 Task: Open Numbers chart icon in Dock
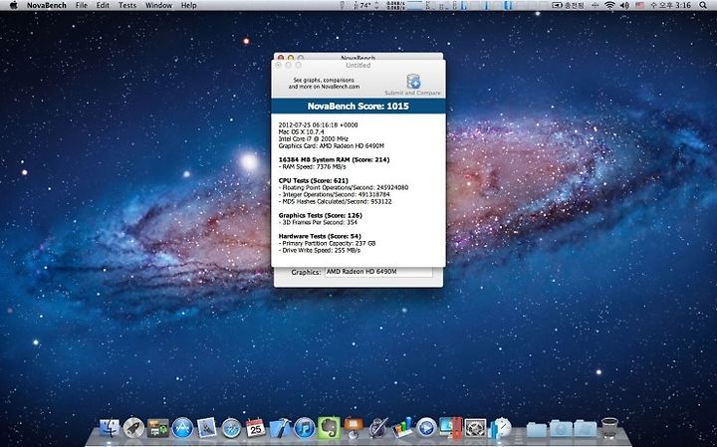coord(402,428)
